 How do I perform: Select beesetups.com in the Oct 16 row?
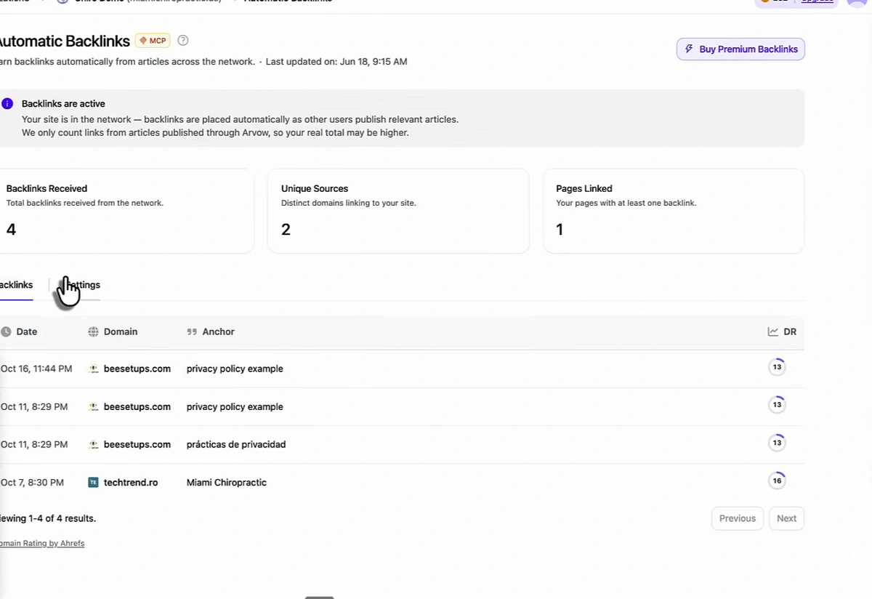tap(137, 369)
